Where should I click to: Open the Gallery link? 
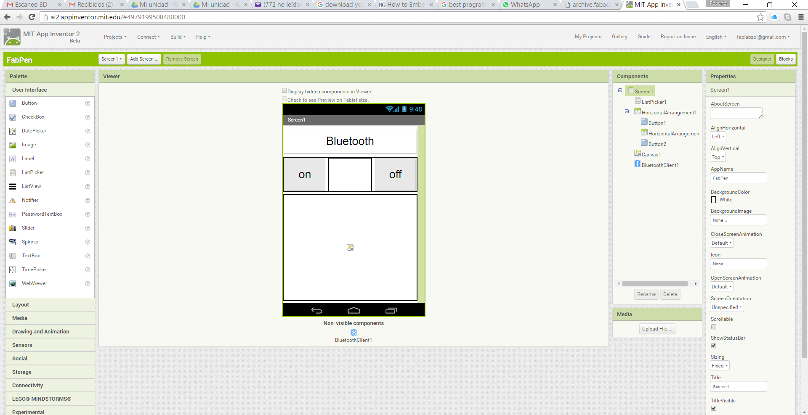pyautogui.click(x=619, y=37)
